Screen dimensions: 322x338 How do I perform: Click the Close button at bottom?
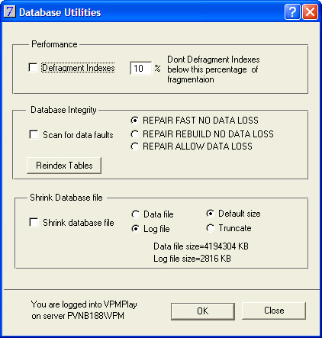[274, 311]
